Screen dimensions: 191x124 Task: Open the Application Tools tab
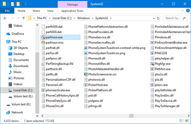click(72, 11)
